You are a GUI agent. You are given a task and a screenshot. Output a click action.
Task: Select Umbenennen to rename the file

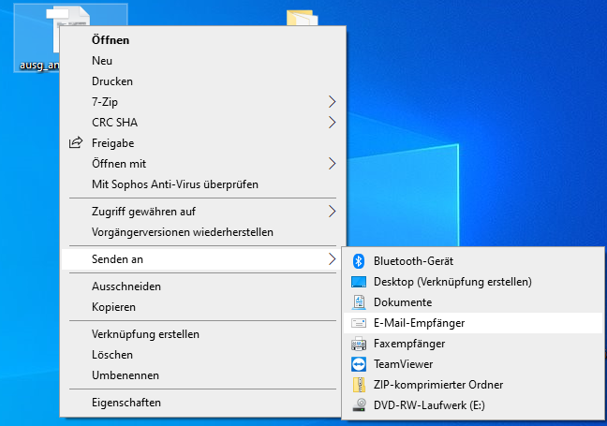pos(125,375)
